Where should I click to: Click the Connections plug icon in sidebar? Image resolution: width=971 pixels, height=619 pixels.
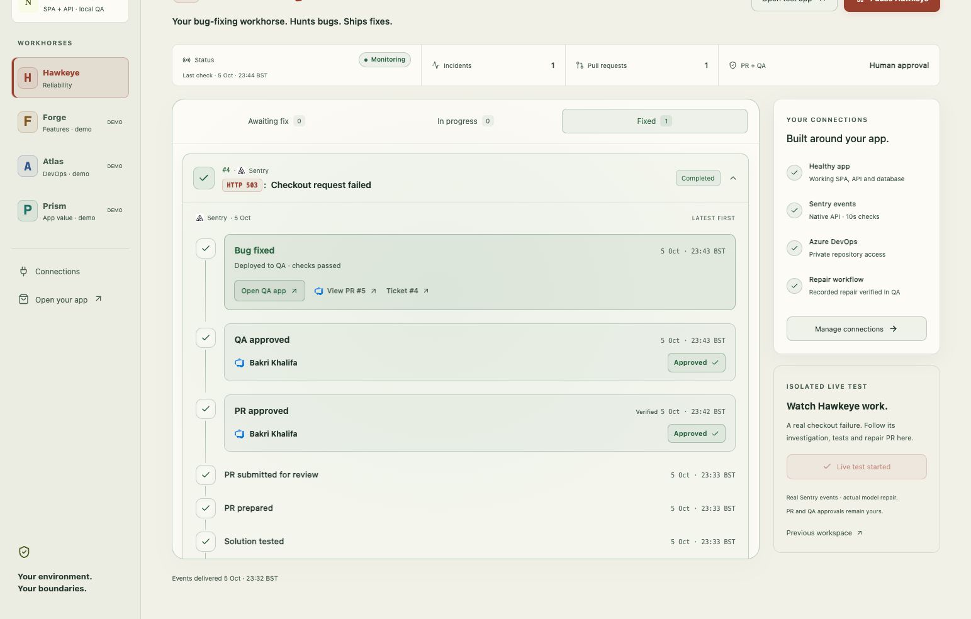click(x=23, y=272)
